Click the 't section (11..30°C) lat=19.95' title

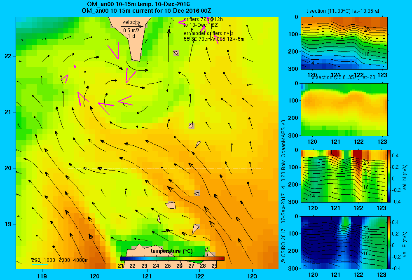tap(343, 11)
